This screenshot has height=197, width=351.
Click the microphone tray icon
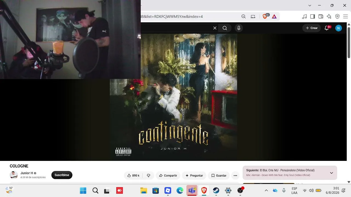coord(284,190)
